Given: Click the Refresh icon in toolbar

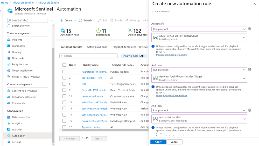Looking at the screenshot, I should (80, 20).
